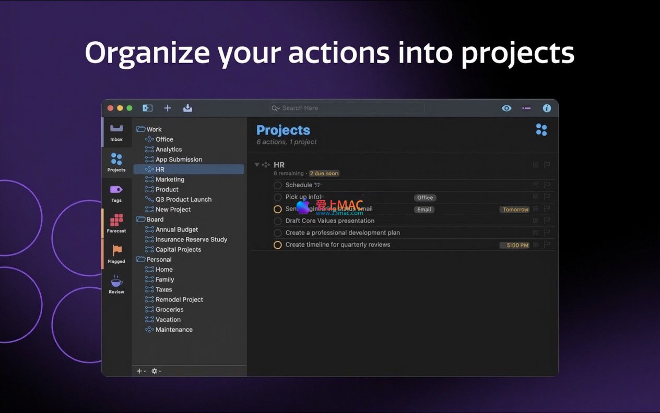Viewport: 660px width, 413px height.
Task: Show the Flagged perspective
Action: coord(116,254)
